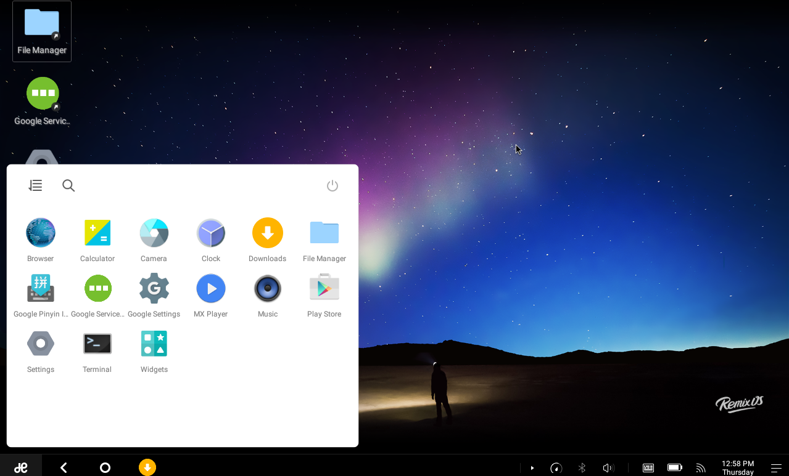Toggle Bluetooth from the system tray
The width and height of the screenshot is (789, 476).
point(581,467)
